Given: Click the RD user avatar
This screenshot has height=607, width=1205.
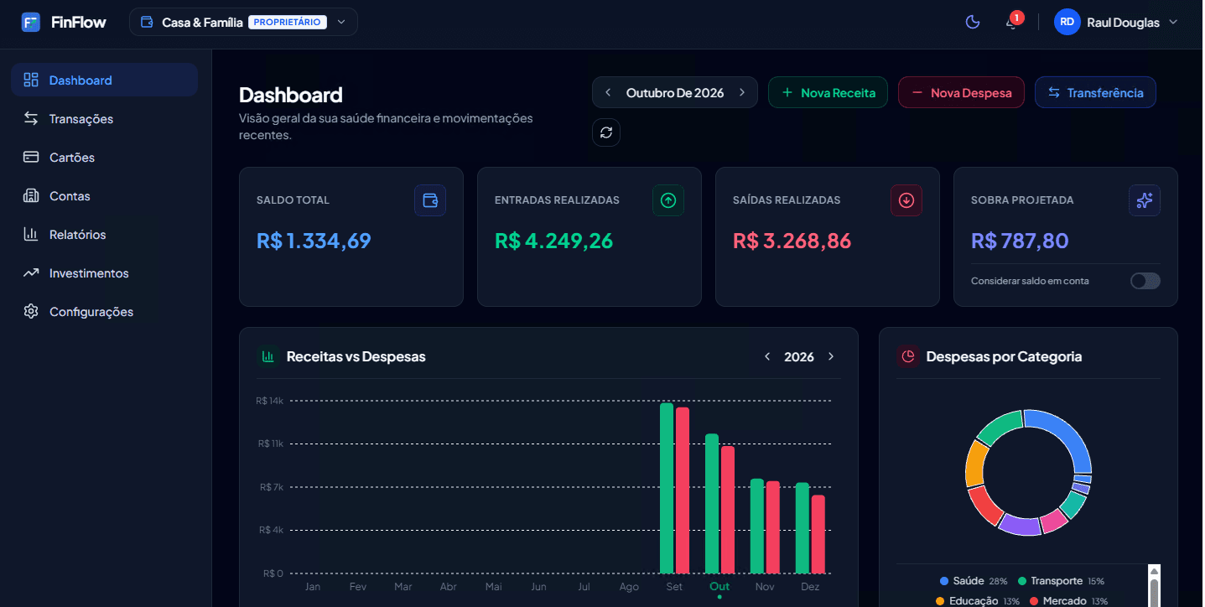Looking at the screenshot, I should (x=1067, y=23).
